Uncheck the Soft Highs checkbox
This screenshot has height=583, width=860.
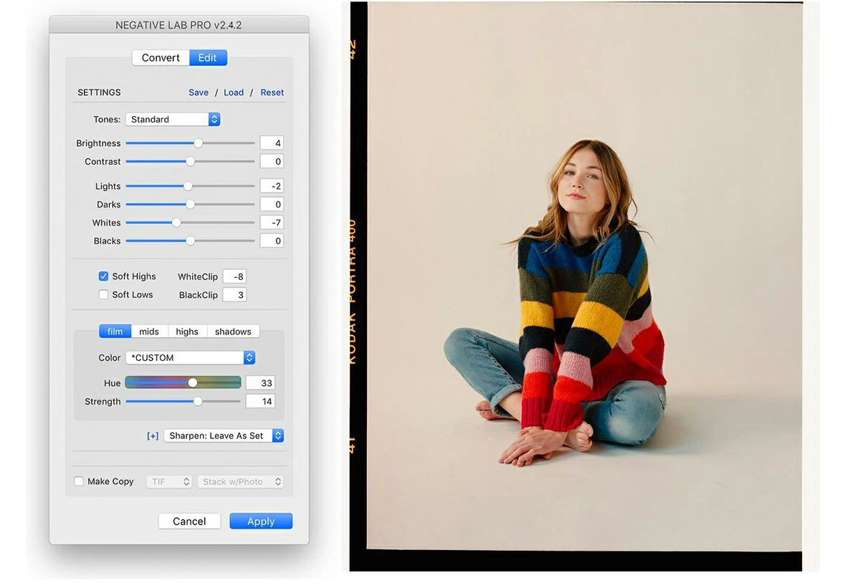(103, 276)
